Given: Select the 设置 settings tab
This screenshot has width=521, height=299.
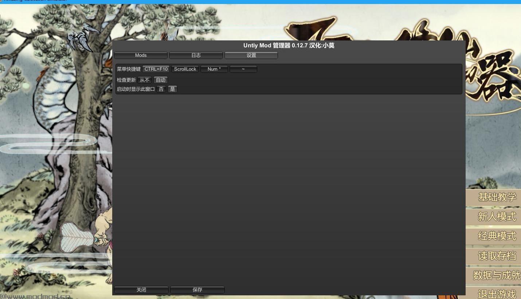Looking at the screenshot, I should coord(251,55).
